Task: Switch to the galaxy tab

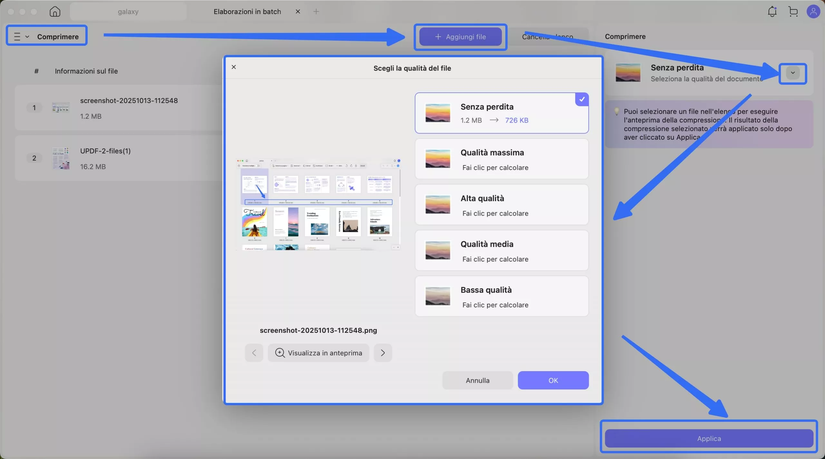Action: tap(128, 12)
